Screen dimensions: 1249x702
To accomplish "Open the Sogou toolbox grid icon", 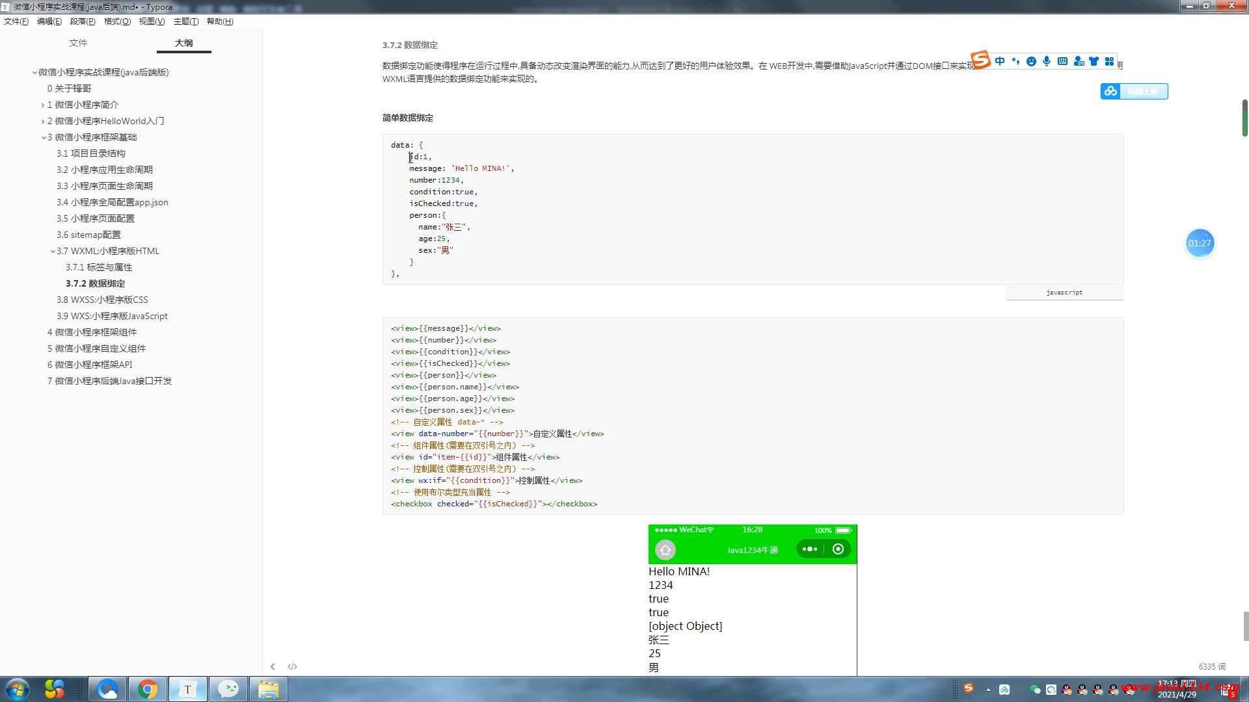I will coord(1110,61).
